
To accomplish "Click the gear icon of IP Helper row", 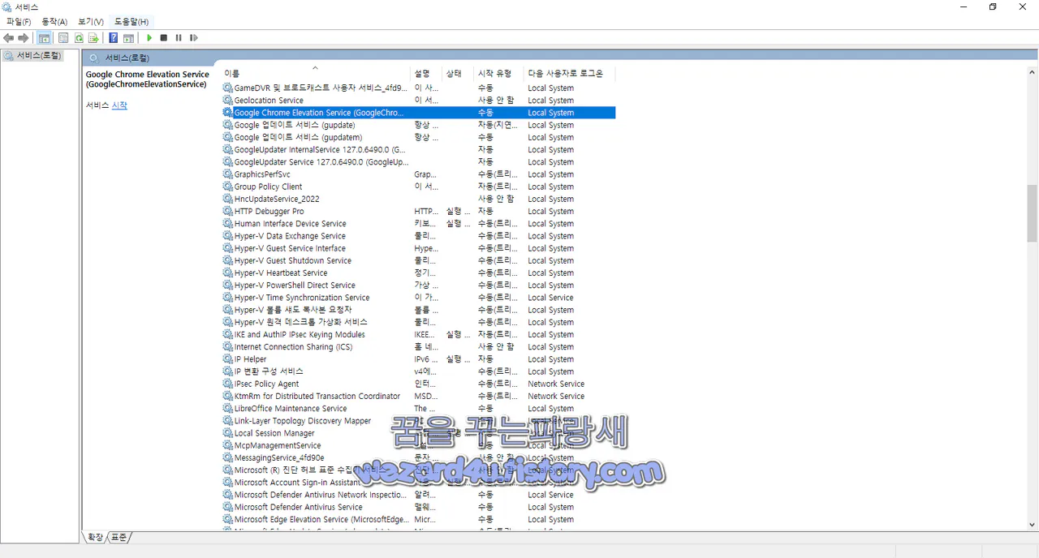I will [228, 359].
